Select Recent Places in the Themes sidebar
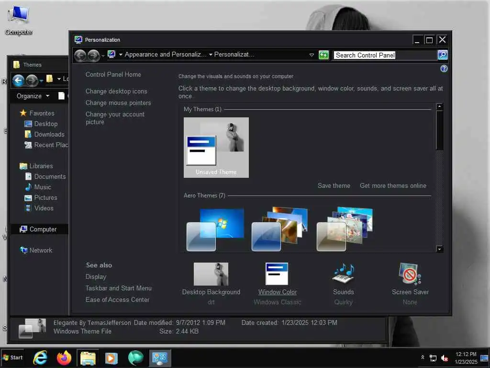The height and width of the screenshot is (368, 490). pyautogui.click(x=46, y=145)
